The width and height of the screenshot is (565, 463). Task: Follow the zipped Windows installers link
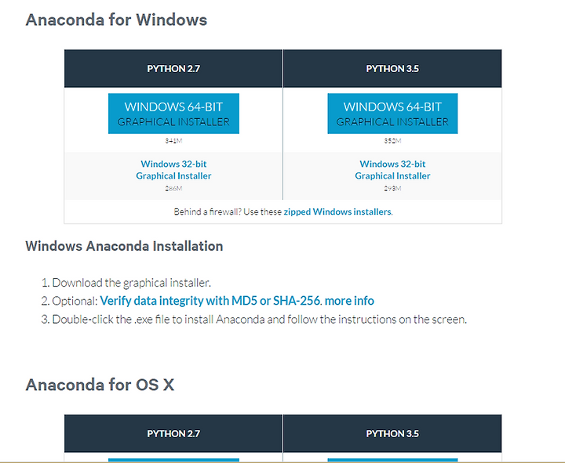[337, 212]
